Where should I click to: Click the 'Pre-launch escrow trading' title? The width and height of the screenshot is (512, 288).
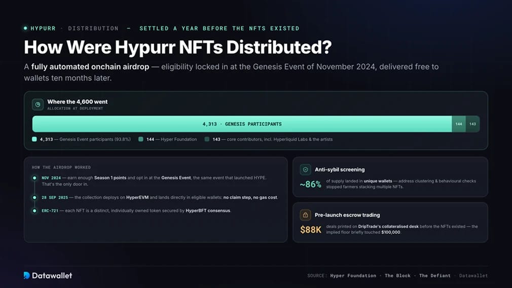click(x=347, y=215)
